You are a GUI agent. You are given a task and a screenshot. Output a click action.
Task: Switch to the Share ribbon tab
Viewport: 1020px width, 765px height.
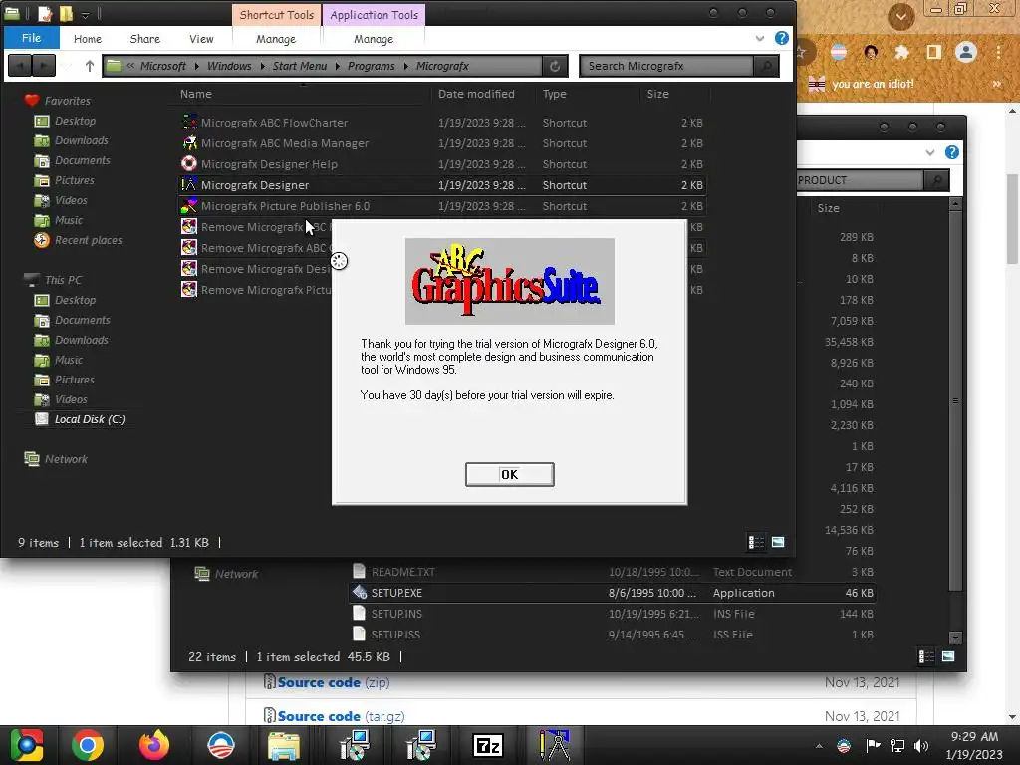(x=145, y=39)
